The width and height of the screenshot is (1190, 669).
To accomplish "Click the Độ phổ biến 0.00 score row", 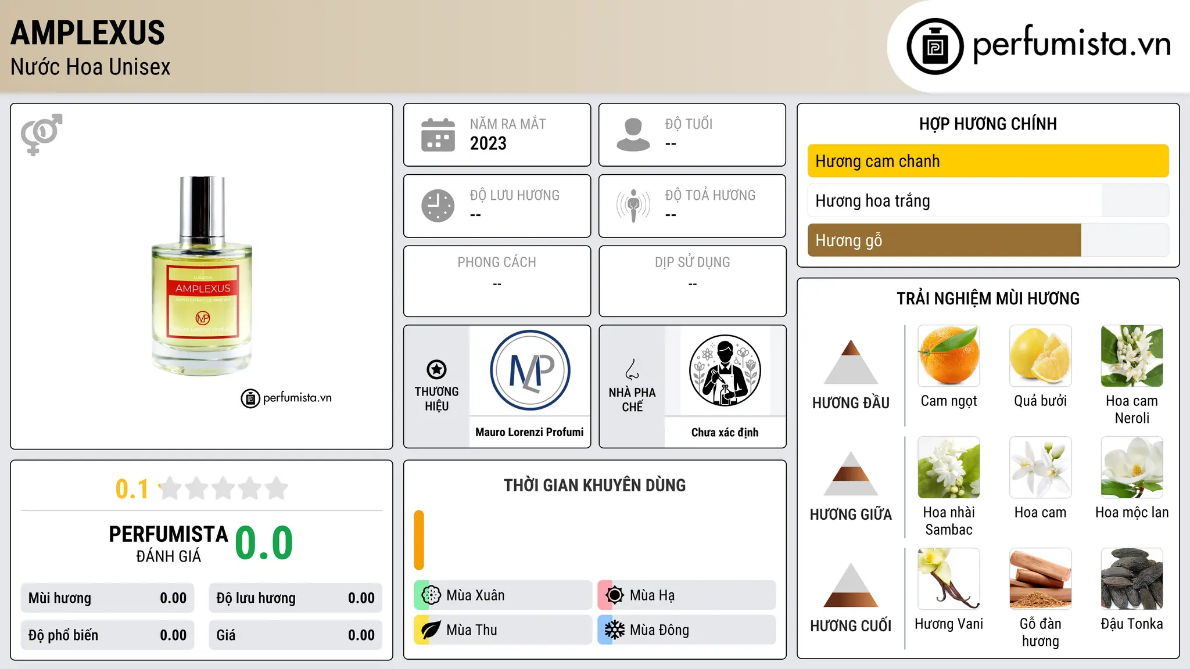I will [107, 635].
